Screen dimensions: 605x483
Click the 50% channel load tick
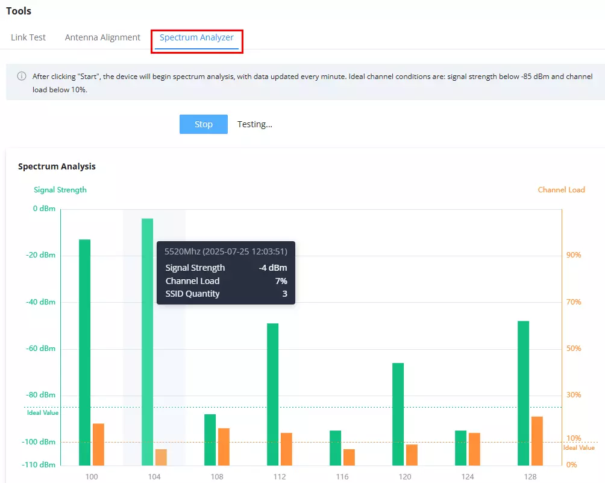tap(574, 349)
